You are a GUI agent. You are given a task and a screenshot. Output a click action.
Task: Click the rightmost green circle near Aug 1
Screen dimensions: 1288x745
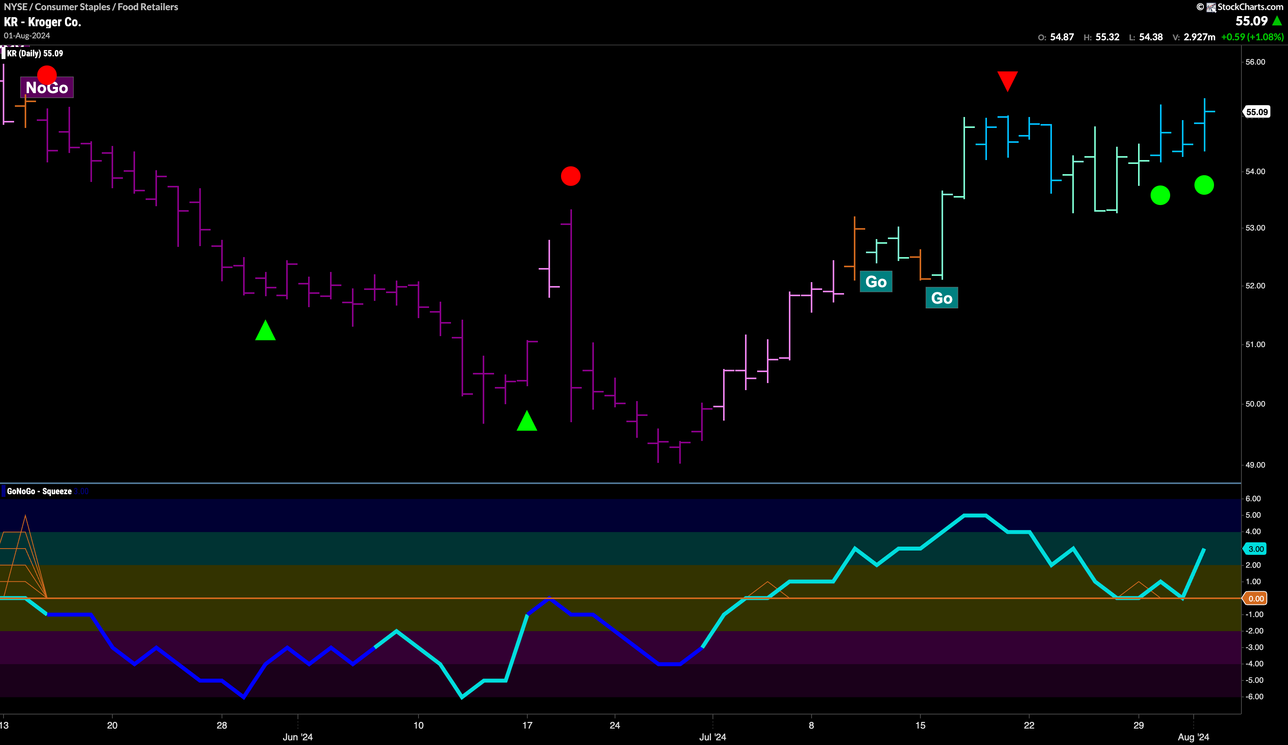[x=1204, y=185]
